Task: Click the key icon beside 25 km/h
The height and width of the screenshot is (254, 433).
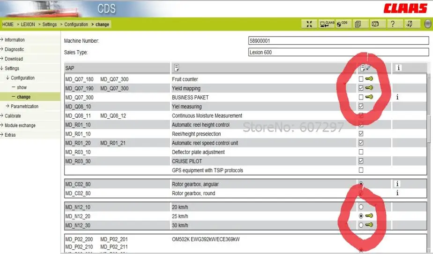Action: pyautogui.click(x=369, y=216)
